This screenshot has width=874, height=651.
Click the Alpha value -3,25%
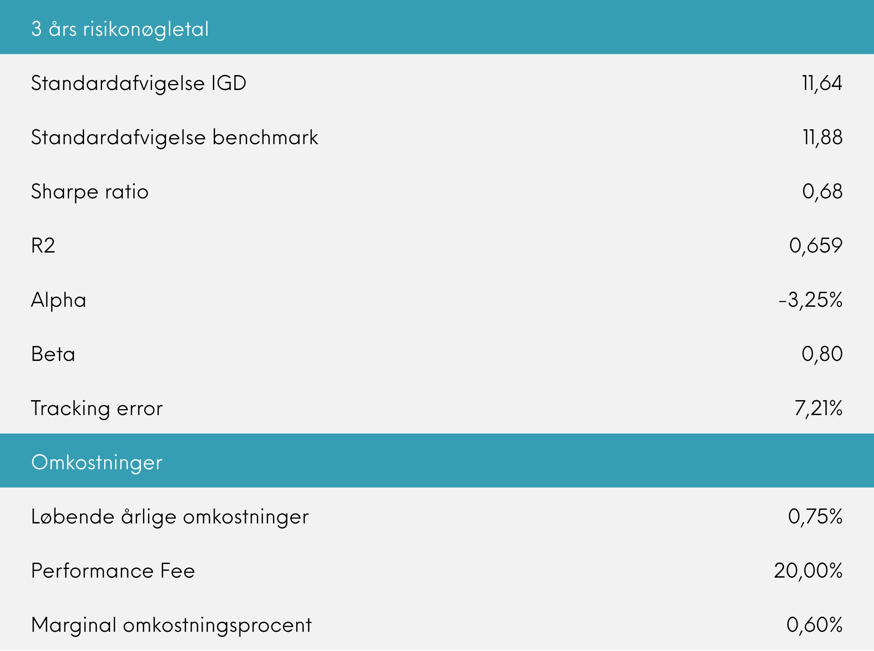click(810, 300)
